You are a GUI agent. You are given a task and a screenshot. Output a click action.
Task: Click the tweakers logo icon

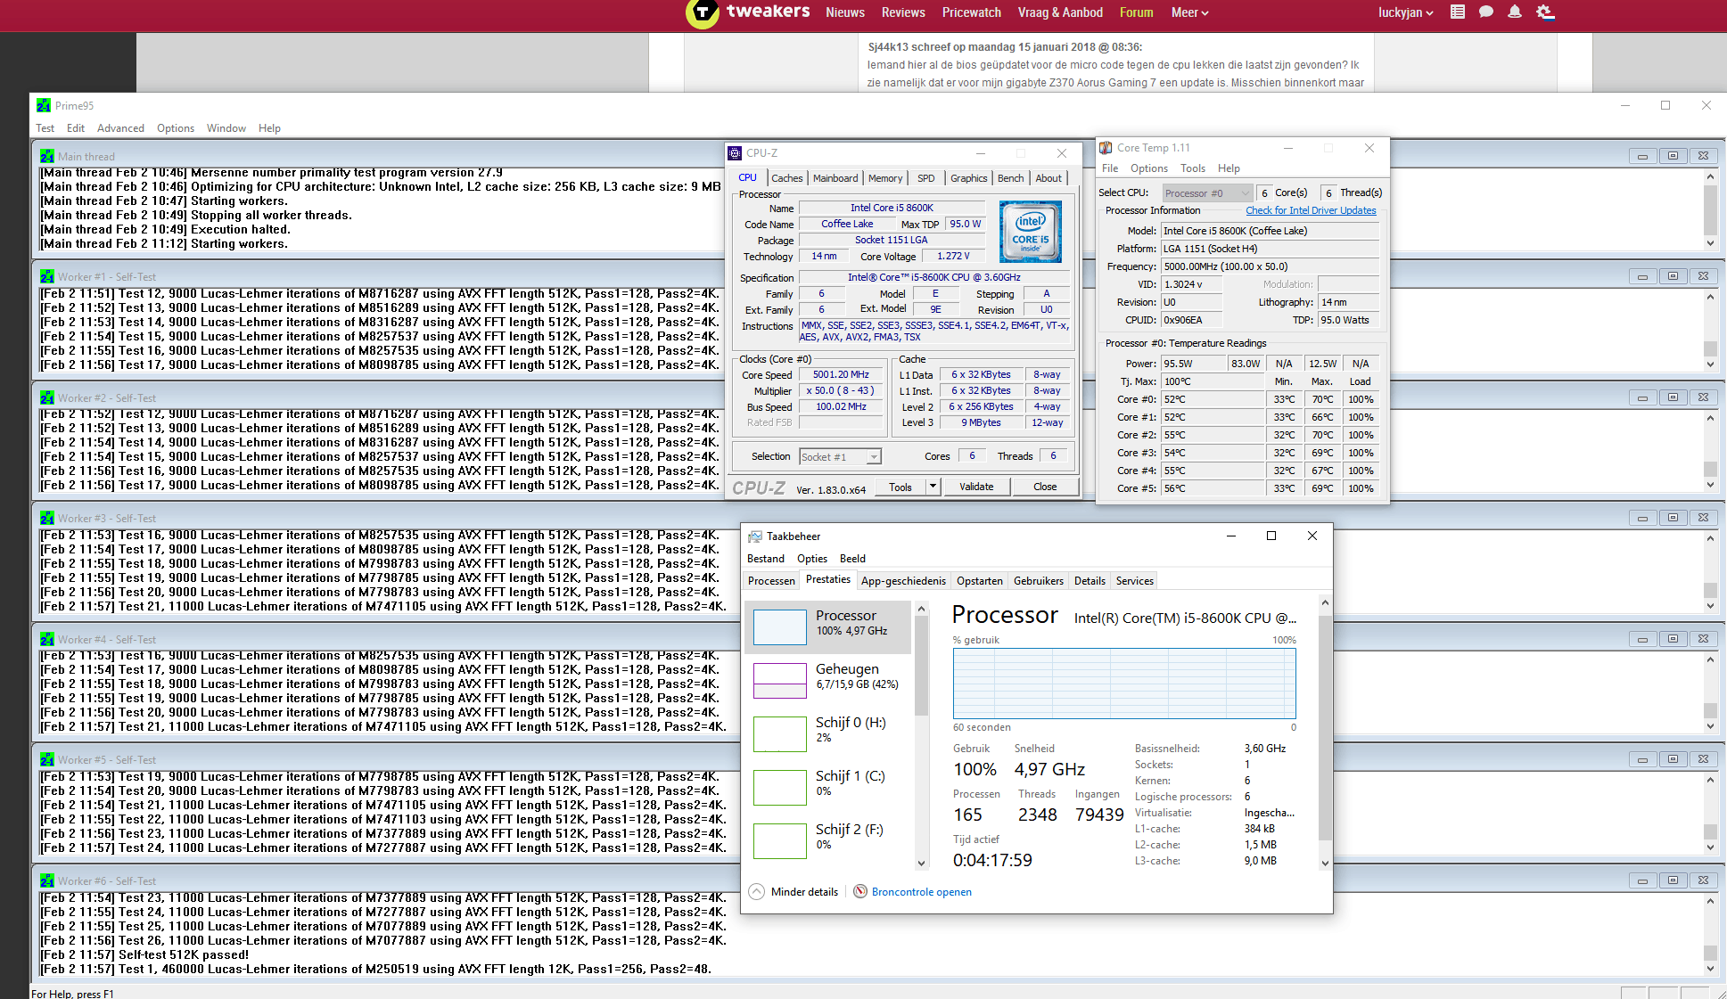click(703, 12)
